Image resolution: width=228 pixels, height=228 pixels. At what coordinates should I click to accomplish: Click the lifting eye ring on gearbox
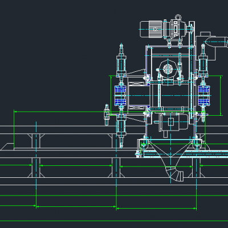tap(178, 17)
